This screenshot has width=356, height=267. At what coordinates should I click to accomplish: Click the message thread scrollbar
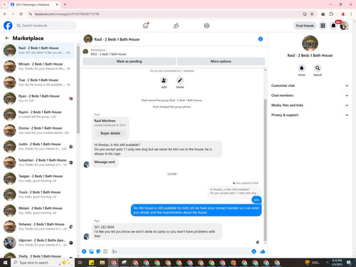pyautogui.click(x=265, y=169)
